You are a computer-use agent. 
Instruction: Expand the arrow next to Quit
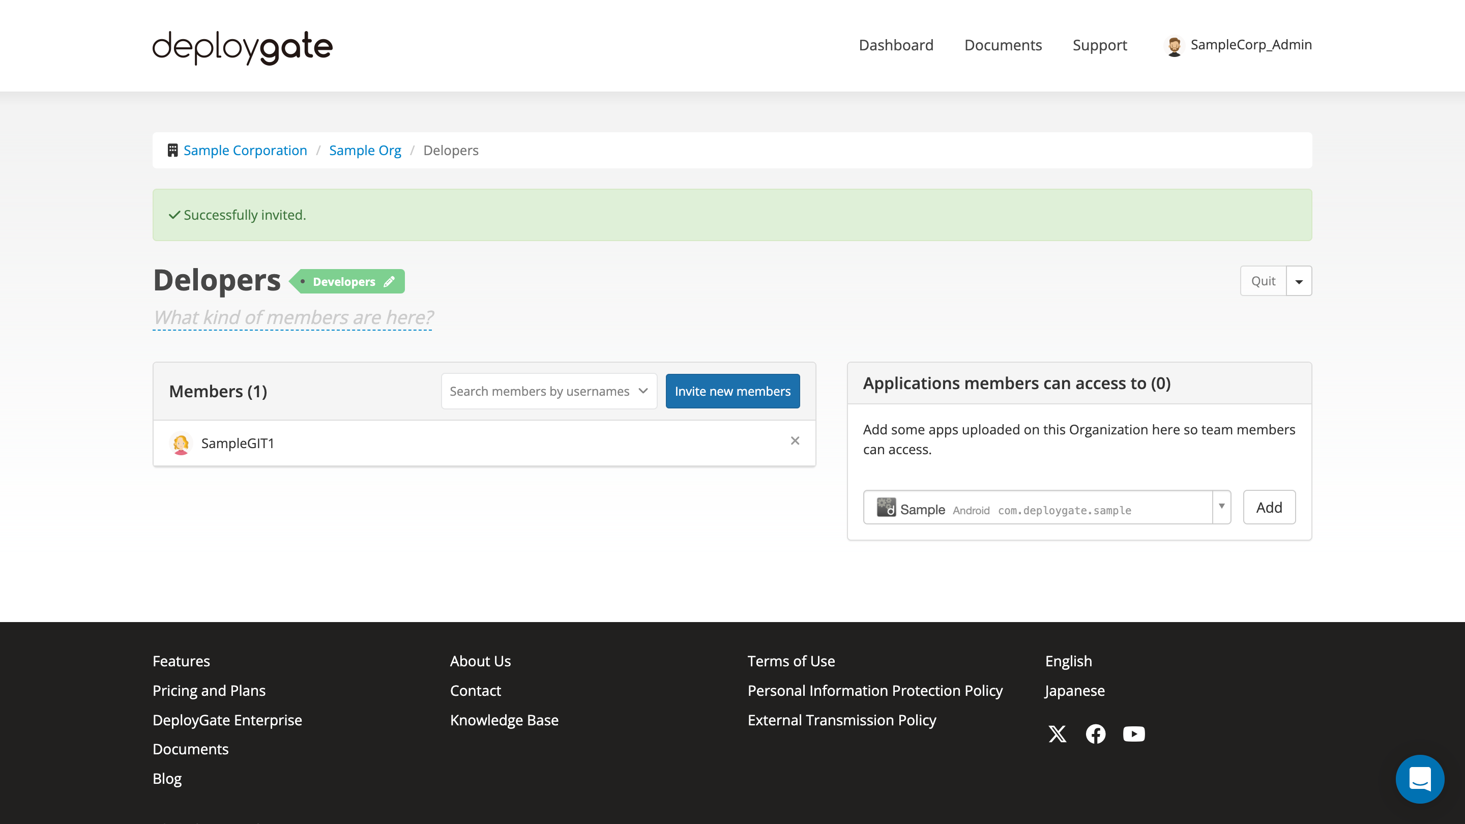click(1299, 281)
